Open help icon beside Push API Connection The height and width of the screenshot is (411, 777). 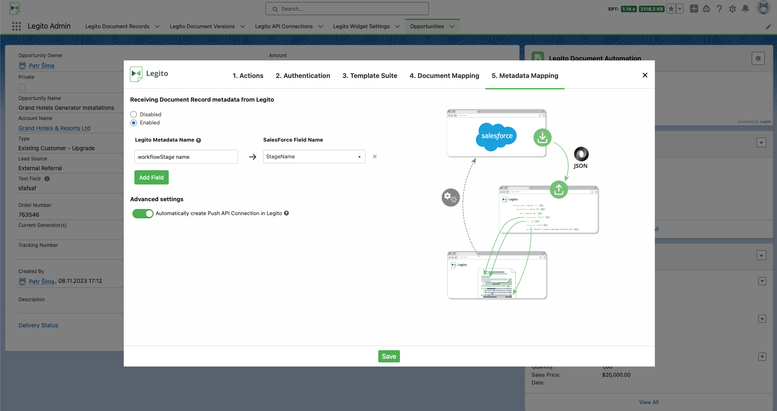coord(286,213)
